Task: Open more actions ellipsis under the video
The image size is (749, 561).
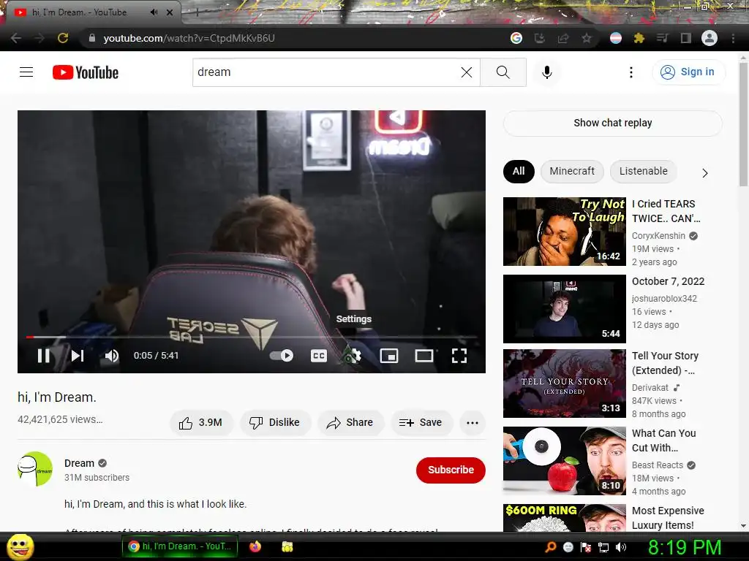Action: click(x=473, y=423)
